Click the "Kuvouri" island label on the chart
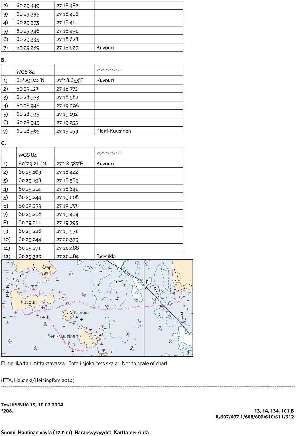The image size is (296, 436). pos(29,302)
